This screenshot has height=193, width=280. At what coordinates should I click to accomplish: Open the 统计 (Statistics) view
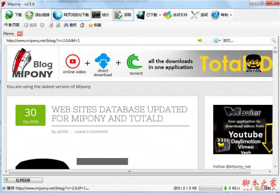pyautogui.click(x=100, y=15)
